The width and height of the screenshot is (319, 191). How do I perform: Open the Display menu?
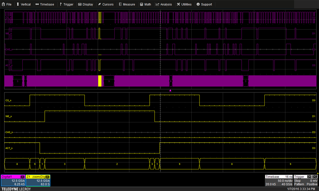pyautogui.click(x=86, y=4)
